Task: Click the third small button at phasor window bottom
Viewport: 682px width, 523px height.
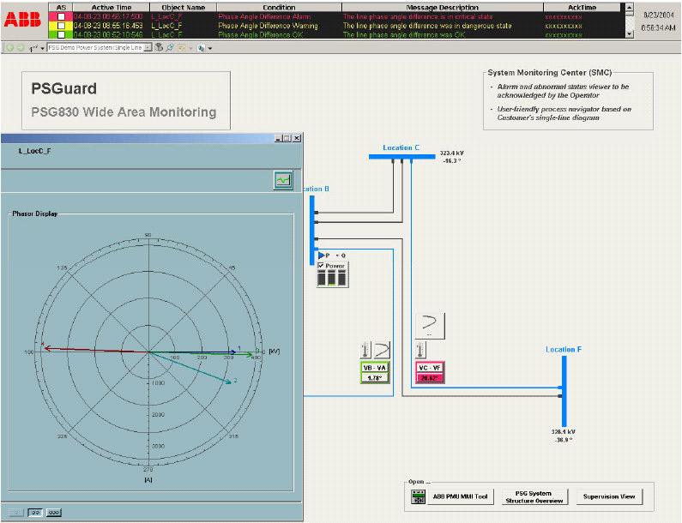Action: click(53, 513)
